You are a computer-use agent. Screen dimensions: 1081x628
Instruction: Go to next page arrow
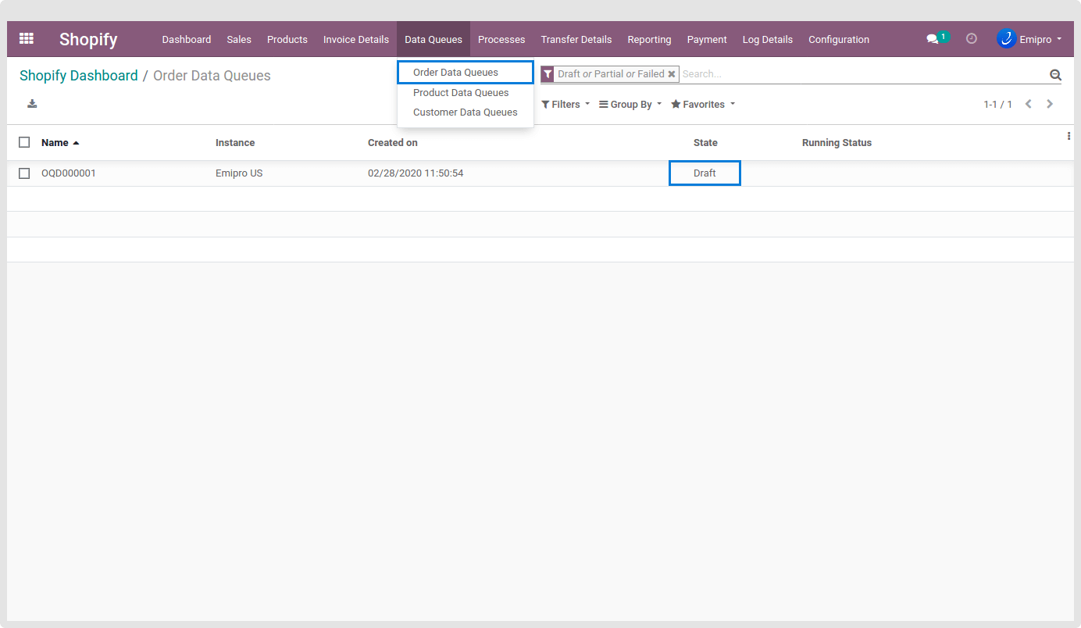[1050, 104]
